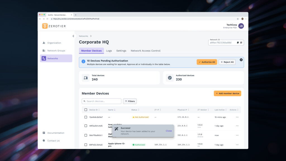The width and height of the screenshot is (286, 161).
Task: Open the Filters dropdown
Action: (x=130, y=101)
